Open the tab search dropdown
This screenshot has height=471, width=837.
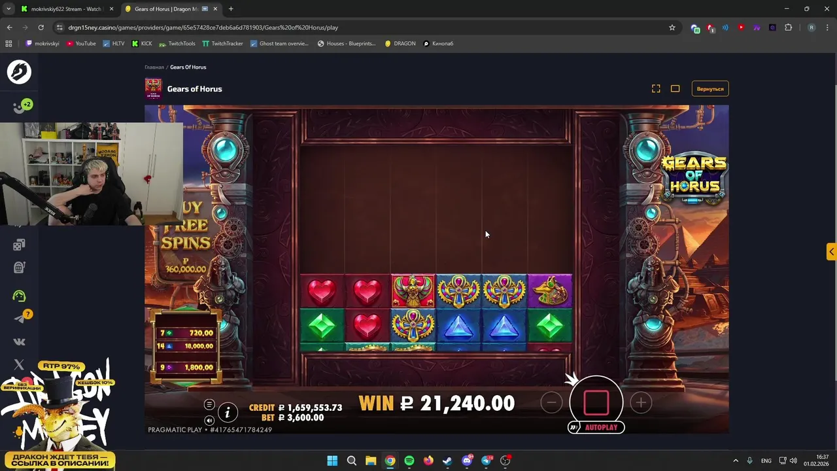9,9
